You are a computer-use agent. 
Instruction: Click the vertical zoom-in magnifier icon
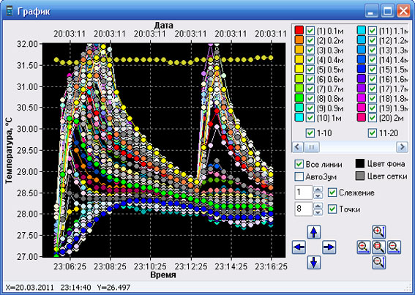pos(378,232)
